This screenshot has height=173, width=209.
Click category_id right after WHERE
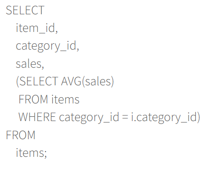click(x=89, y=118)
